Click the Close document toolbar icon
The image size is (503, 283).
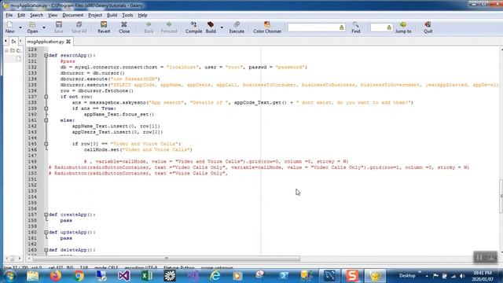click(x=124, y=28)
